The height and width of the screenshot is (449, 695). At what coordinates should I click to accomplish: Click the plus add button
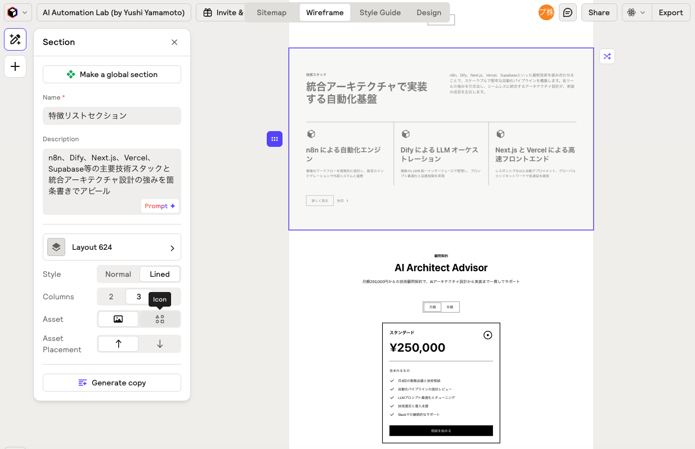[x=15, y=66]
